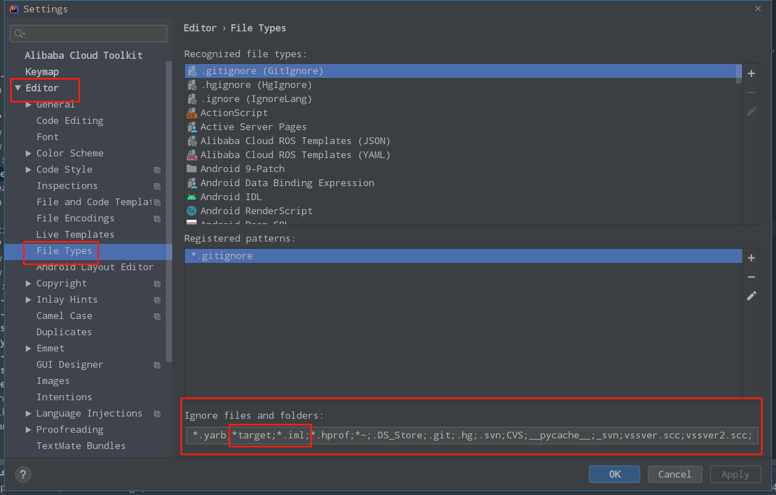Remove the *.gitignore registered pattern
Image resolution: width=776 pixels, height=495 pixels.
(751, 277)
